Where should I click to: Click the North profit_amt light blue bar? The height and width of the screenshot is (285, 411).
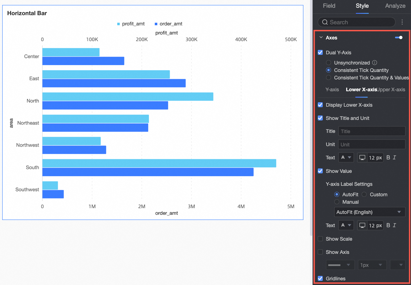click(128, 96)
